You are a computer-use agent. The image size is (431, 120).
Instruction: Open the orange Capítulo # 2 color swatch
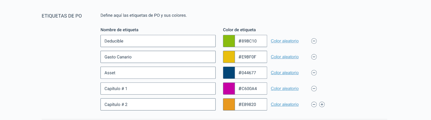[x=229, y=104]
